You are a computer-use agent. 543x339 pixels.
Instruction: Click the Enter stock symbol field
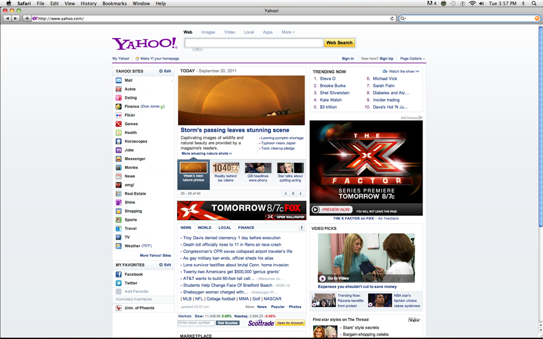(197, 323)
